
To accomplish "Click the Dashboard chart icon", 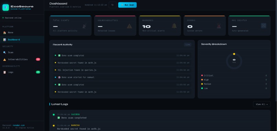I will tap(4, 40).
